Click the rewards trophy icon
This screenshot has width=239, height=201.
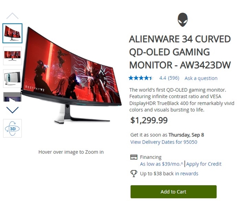pos(134,174)
